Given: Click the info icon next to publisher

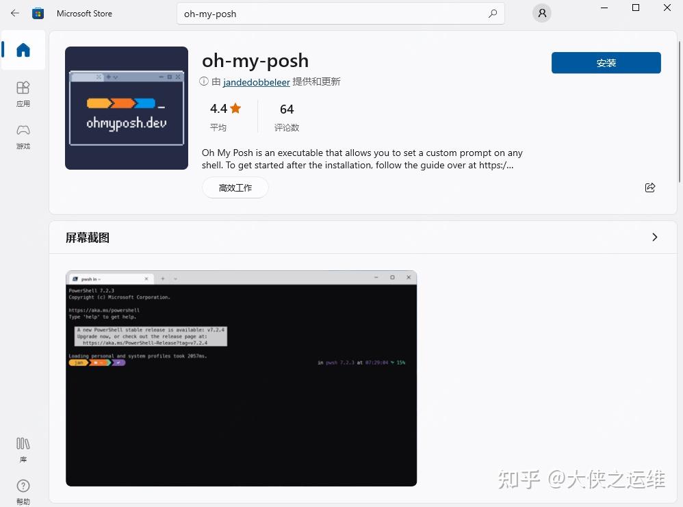Looking at the screenshot, I should (x=203, y=81).
